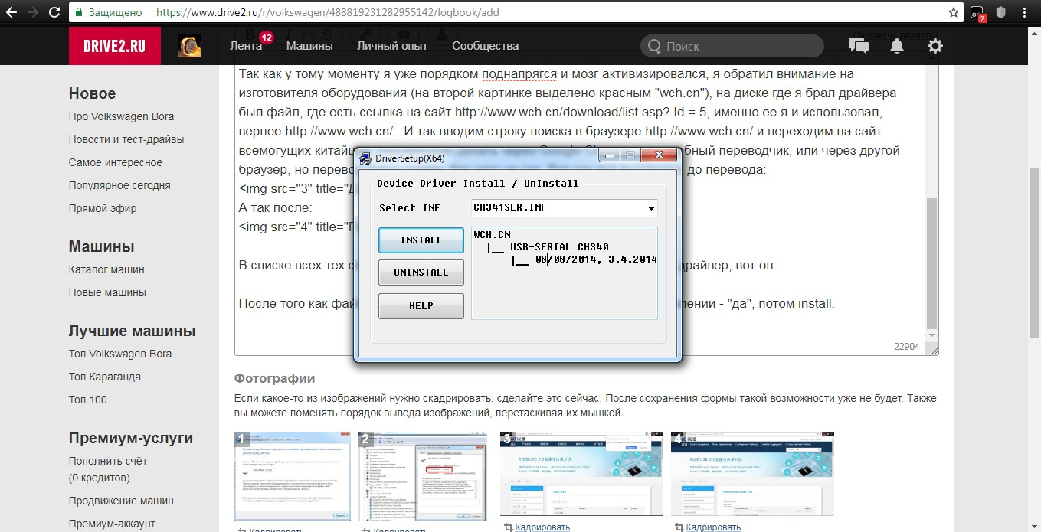1041x532 pixels.
Task: Click Кадрировать link under photo 4
Action: pyautogui.click(x=713, y=527)
